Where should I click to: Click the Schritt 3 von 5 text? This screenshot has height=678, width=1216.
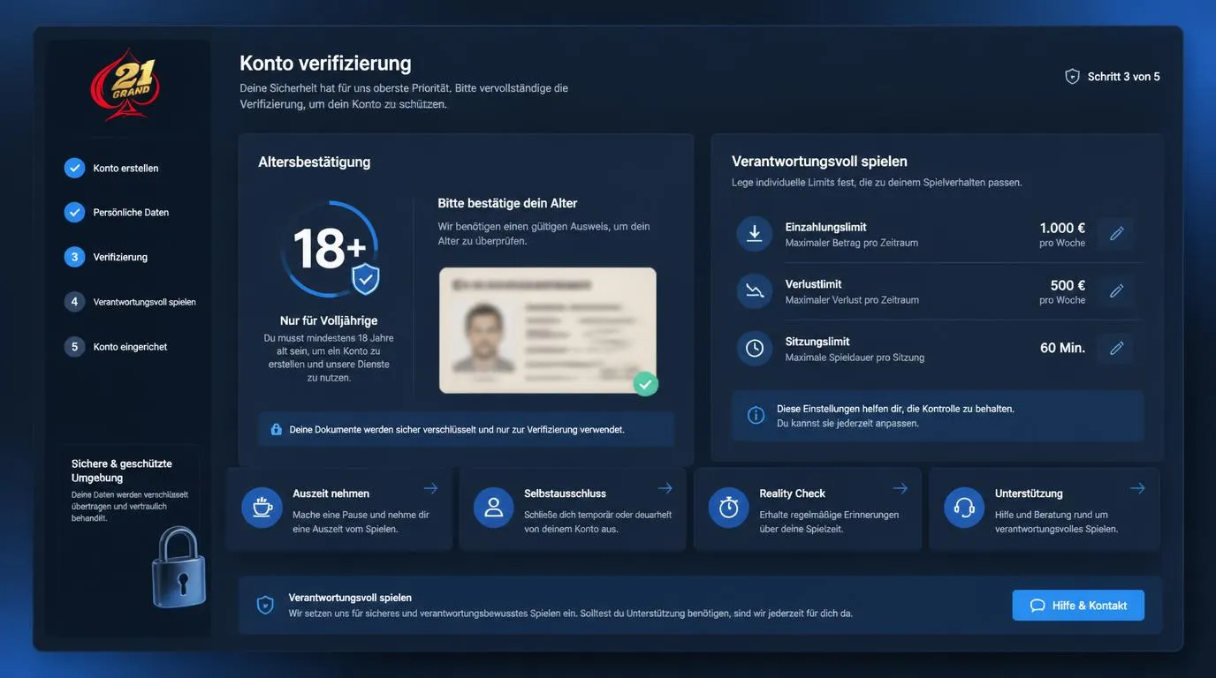1123,77
